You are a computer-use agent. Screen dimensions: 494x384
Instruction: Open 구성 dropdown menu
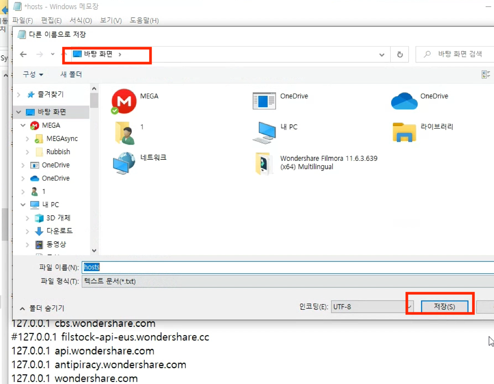click(x=33, y=74)
